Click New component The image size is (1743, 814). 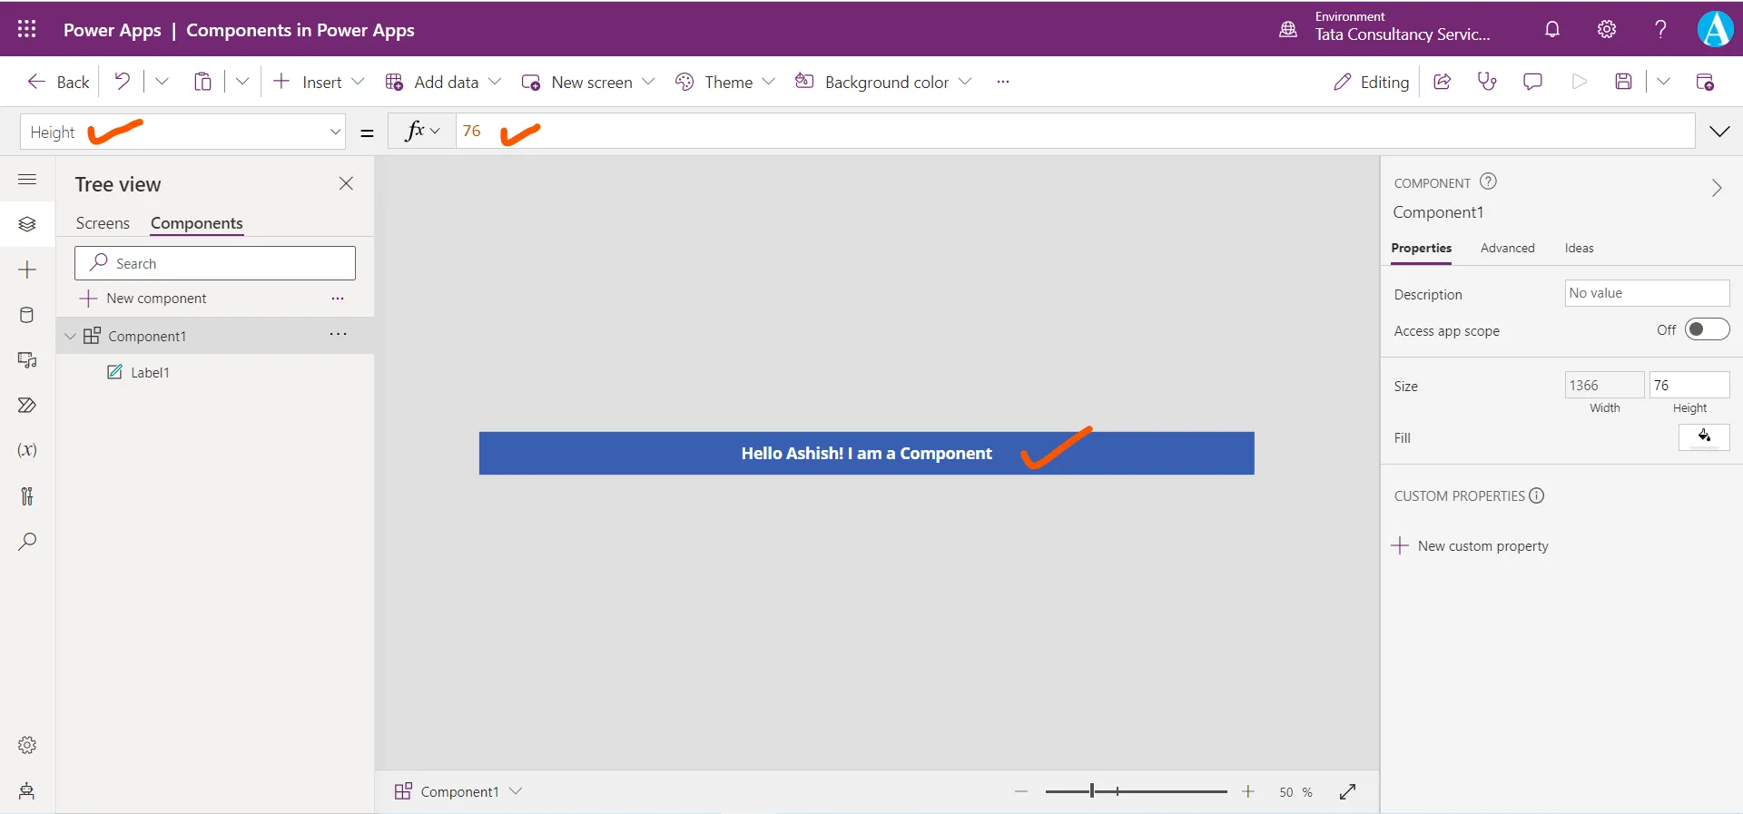[143, 298]
